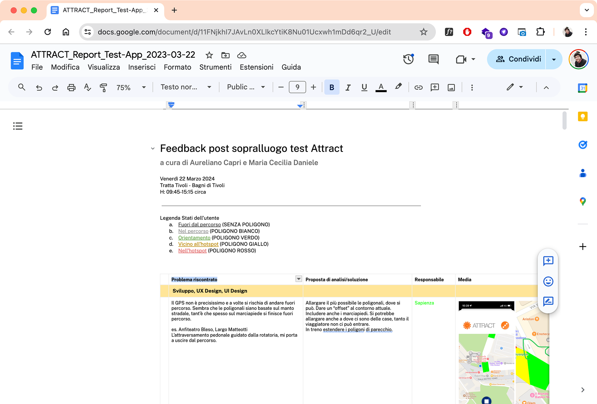Click the Vicino all'hotspot link
This screenshot has width=597, height=404.
198,244
